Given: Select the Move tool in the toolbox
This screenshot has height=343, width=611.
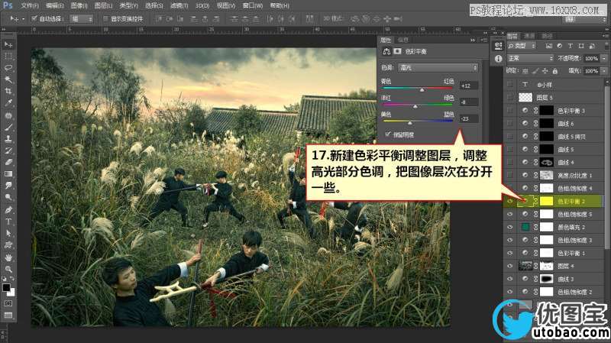Looking at the screenshot, I should pos(8,44).
